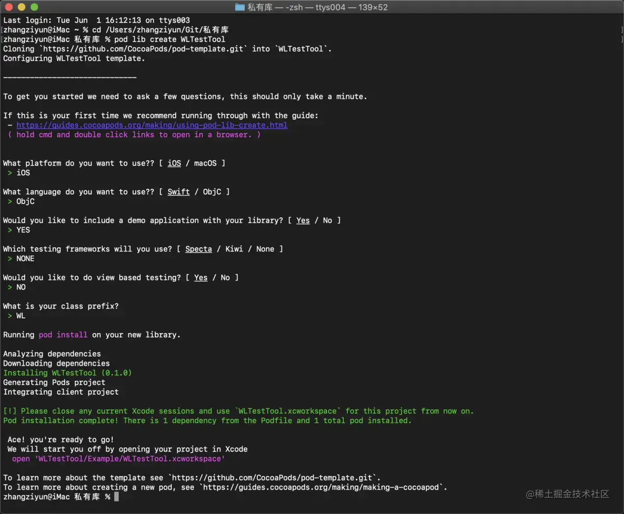
Task: Click the '> YES' answer line
Action: tap(19, 230)
